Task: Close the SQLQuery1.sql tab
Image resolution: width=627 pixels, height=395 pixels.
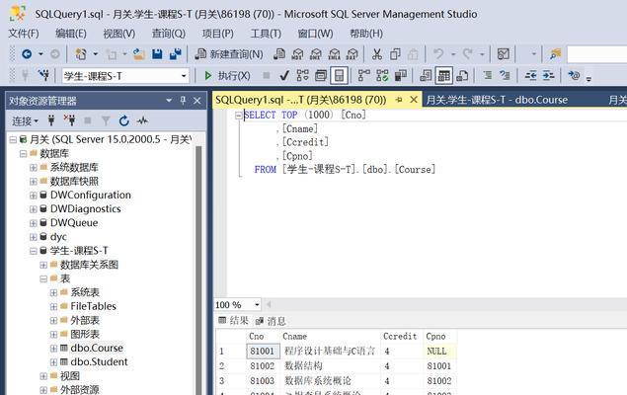Action: 414,100
